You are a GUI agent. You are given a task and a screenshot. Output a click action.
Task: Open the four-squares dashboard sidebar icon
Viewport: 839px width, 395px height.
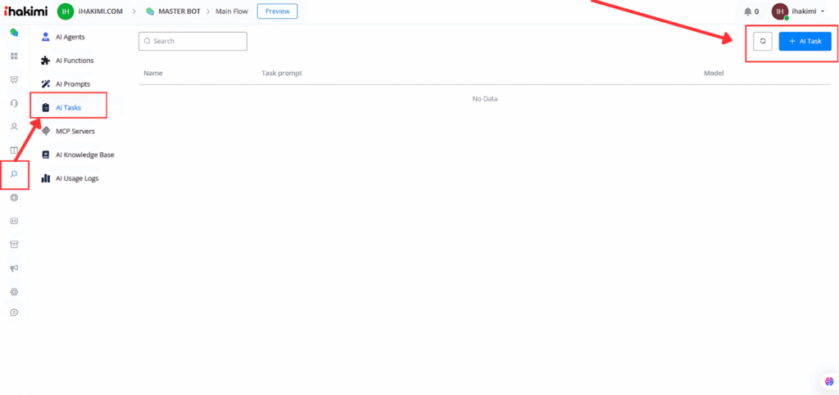click(14, 56)
